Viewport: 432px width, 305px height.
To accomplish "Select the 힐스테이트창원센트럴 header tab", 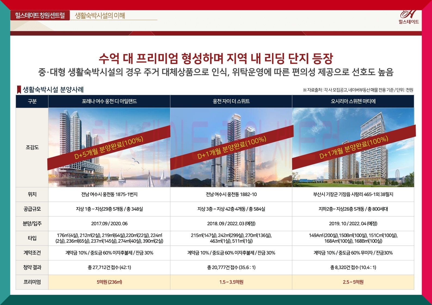I will point(40,15).
